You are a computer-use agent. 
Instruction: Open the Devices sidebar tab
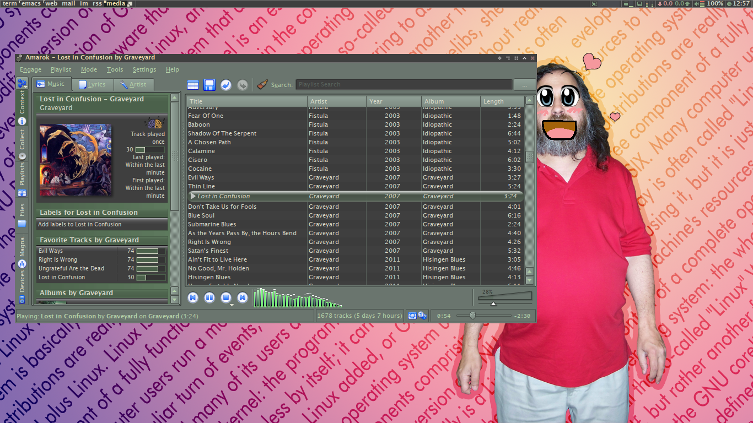click(x=22, y=287)
